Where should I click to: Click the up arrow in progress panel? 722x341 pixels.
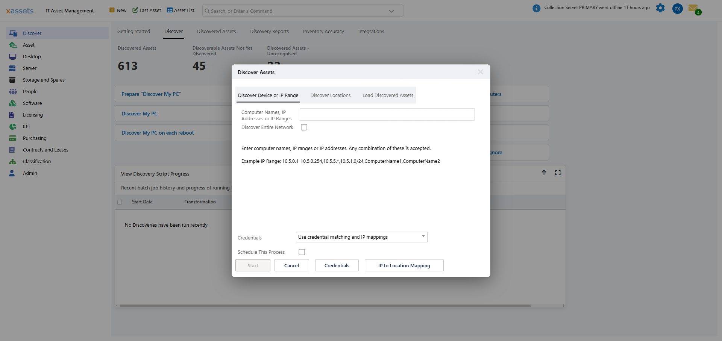[x=544, y=173]
